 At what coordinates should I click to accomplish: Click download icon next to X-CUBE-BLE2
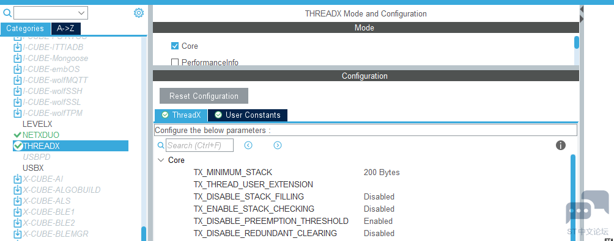click(x=17, y=223)
